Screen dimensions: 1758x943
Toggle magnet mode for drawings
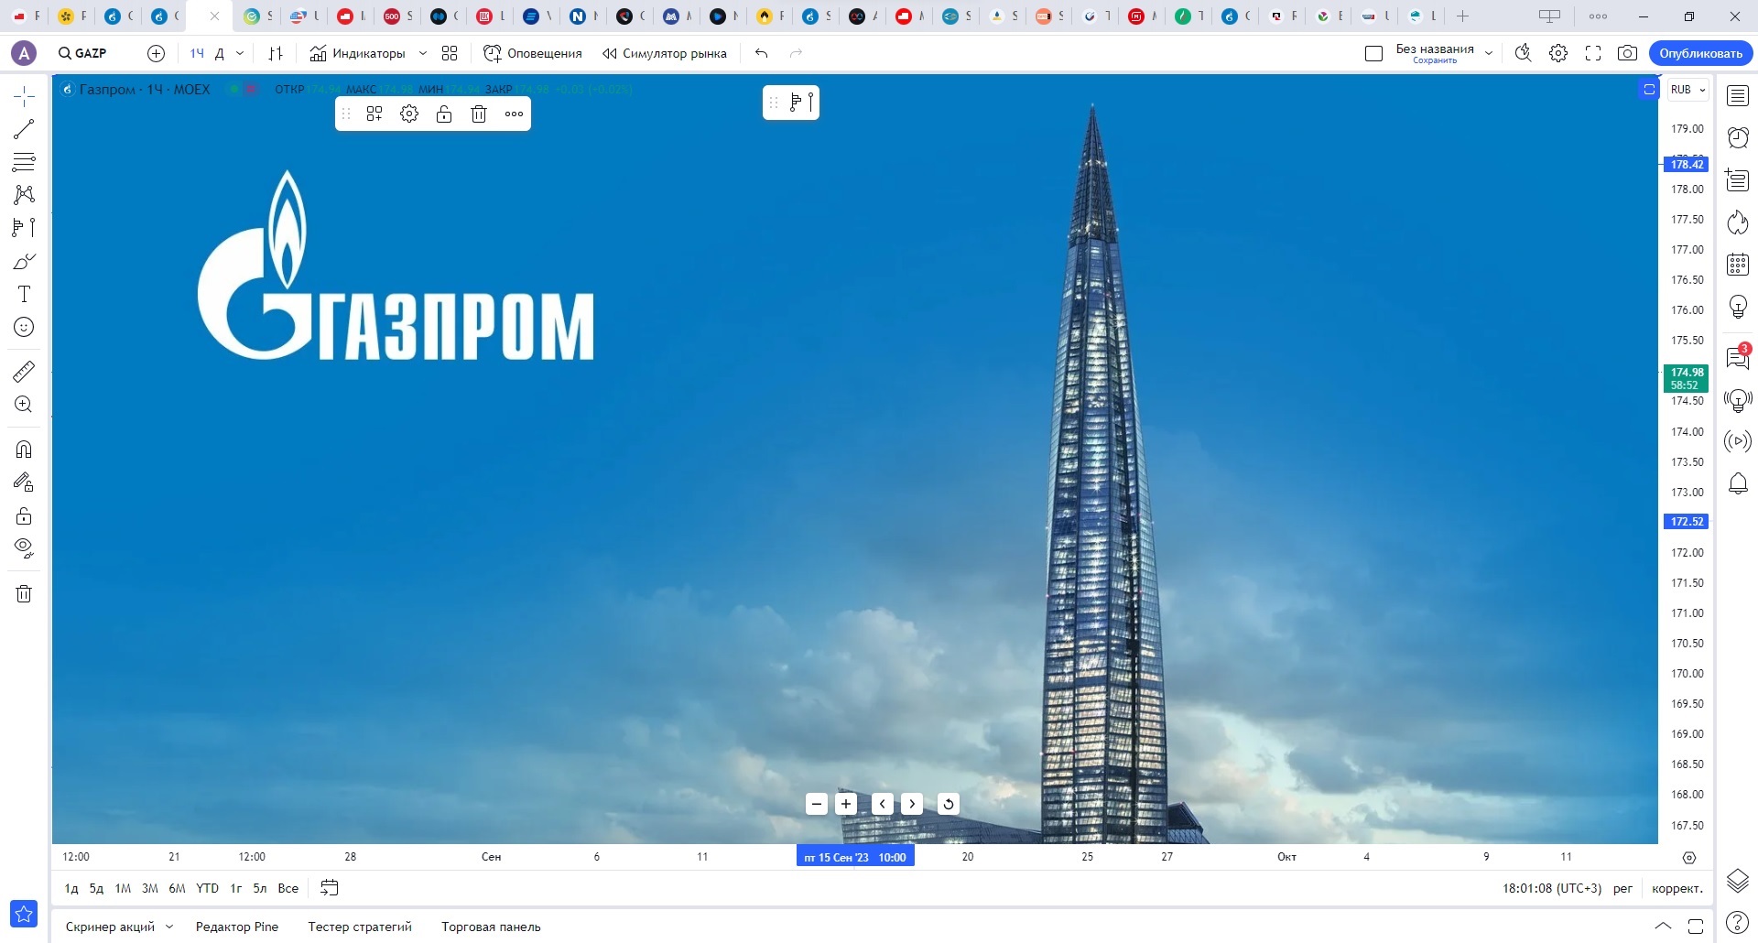(24, 449)
